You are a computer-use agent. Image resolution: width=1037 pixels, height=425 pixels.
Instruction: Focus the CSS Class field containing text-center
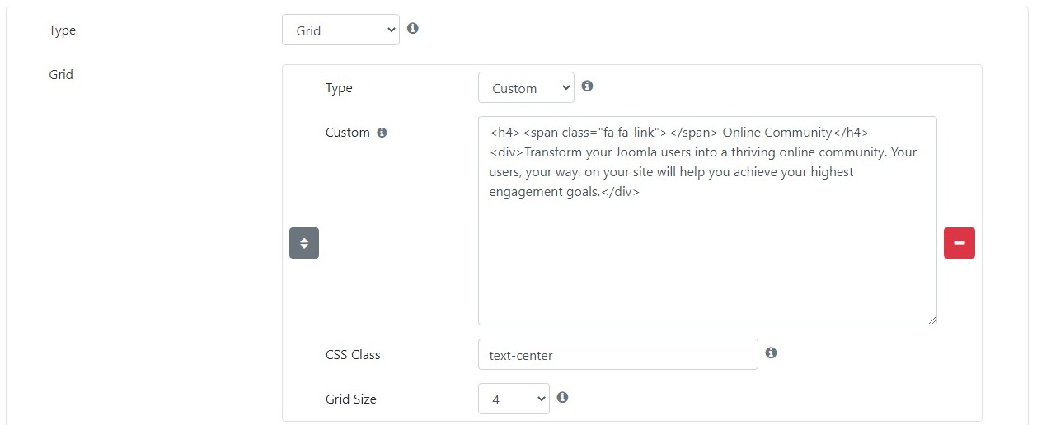click(617, 354)
